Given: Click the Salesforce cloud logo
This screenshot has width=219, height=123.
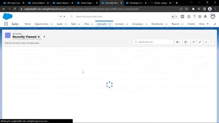Looking at the screenshot, I should pos(8,16).
